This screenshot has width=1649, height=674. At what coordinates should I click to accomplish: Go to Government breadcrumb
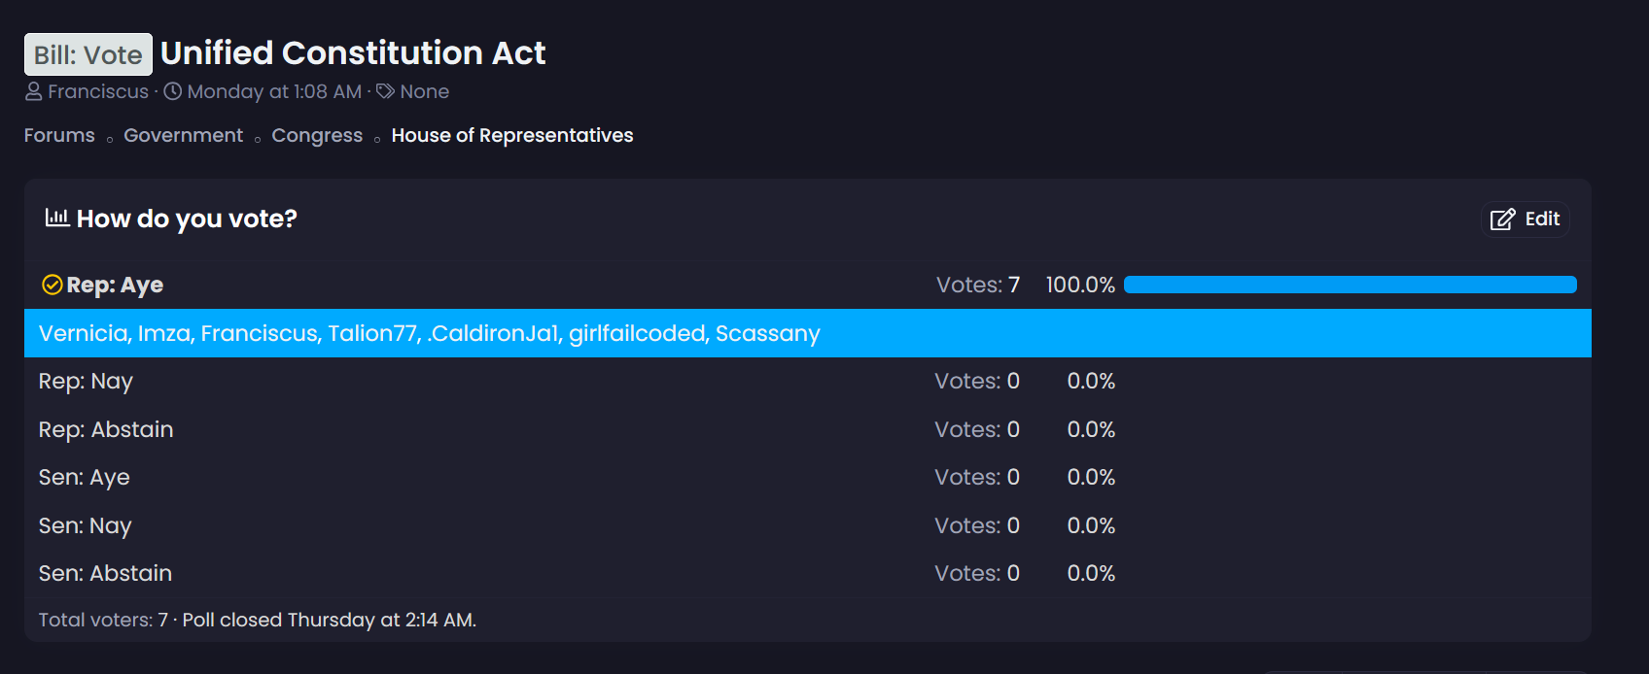[183, 135]
